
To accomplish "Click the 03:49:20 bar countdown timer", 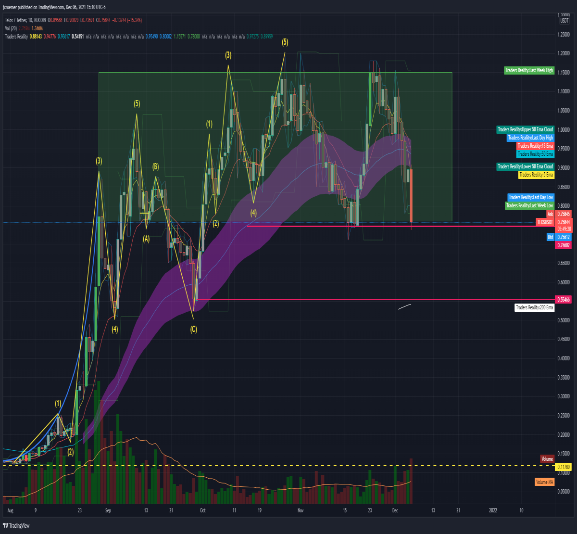I will pos(564,229).
